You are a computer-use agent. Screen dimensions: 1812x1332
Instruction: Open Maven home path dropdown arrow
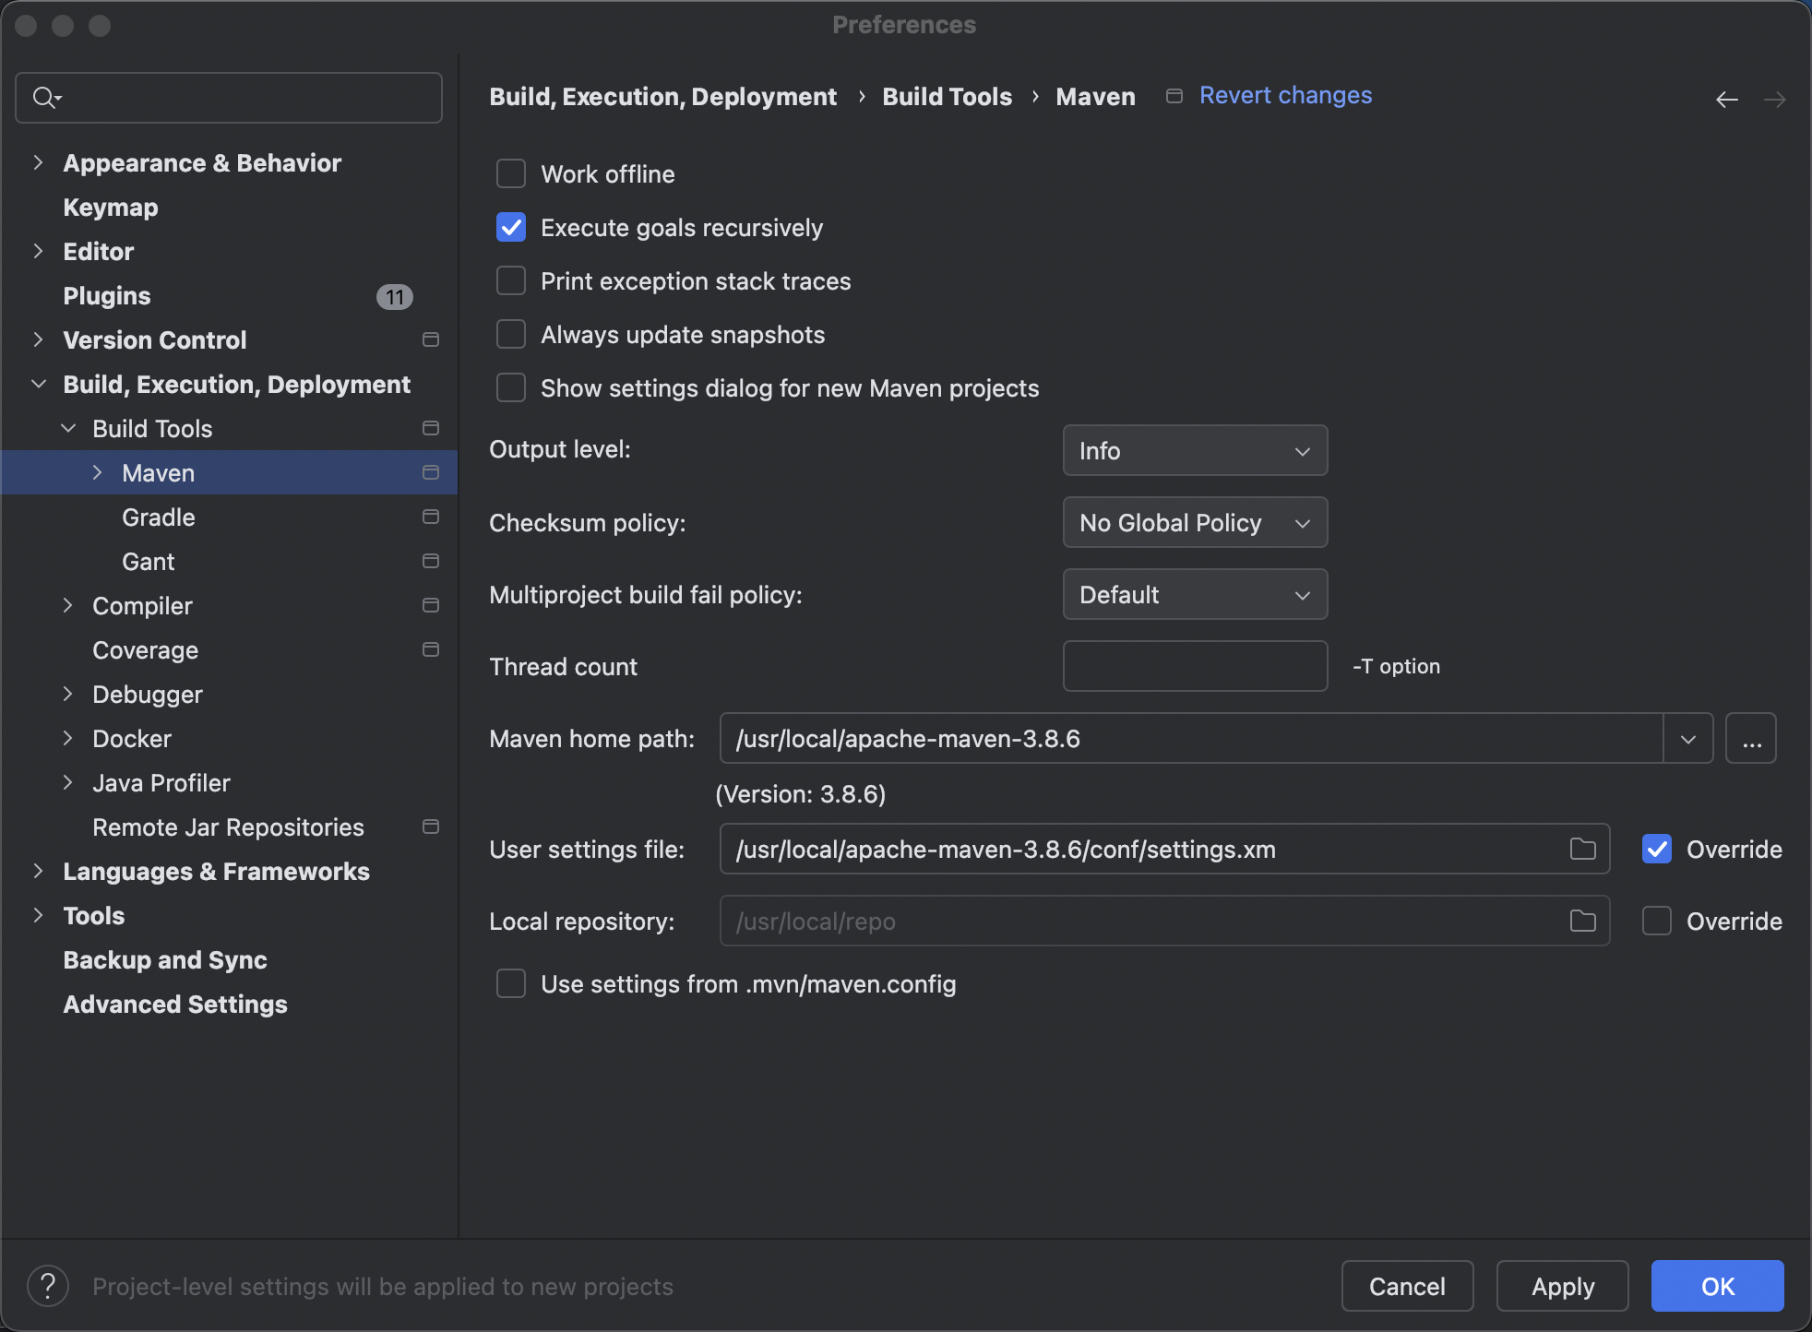click(x=1688, y=739)
